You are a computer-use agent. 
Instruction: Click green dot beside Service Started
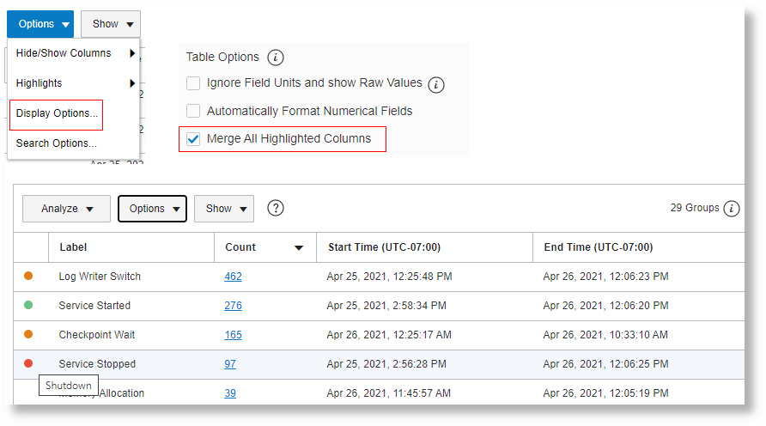click(x=28, y=305)
